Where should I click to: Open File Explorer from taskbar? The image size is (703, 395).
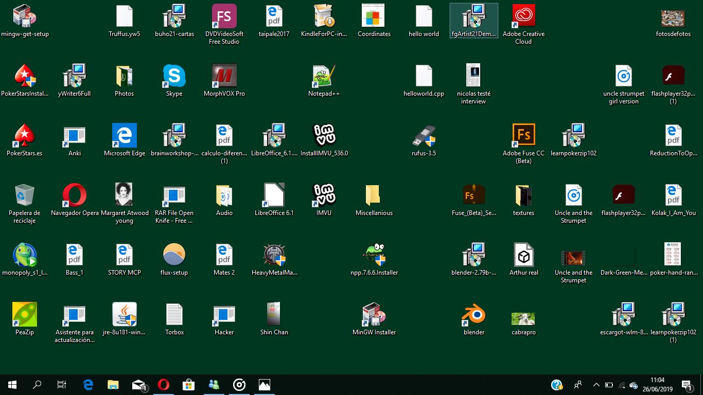coord(113,385)
